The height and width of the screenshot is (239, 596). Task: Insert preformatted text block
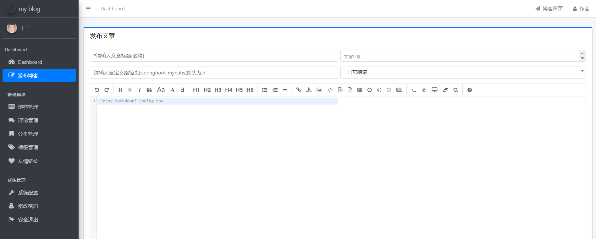coord(340,90)
